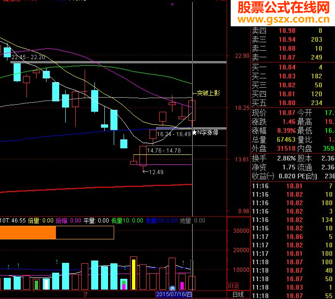Select the 11:16 trade with volume 180
The width and height of the screenshot is (335, 299).
click(x=293, y=203)
